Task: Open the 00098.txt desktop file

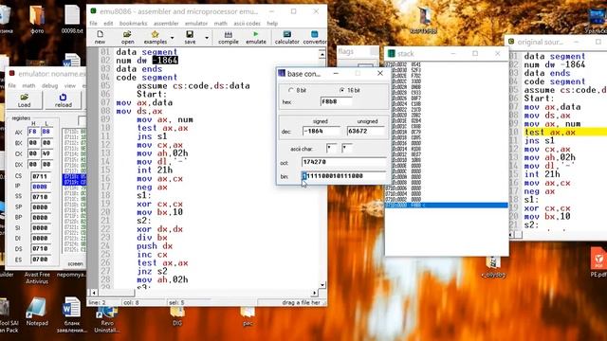Action: click(x=72, y=19)
